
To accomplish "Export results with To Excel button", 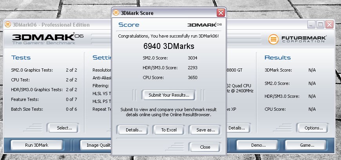I will point(169,130).
